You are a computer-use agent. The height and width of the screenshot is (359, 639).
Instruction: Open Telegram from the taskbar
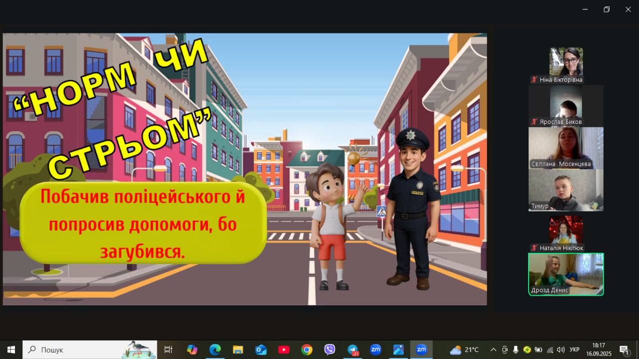point(353,350)
